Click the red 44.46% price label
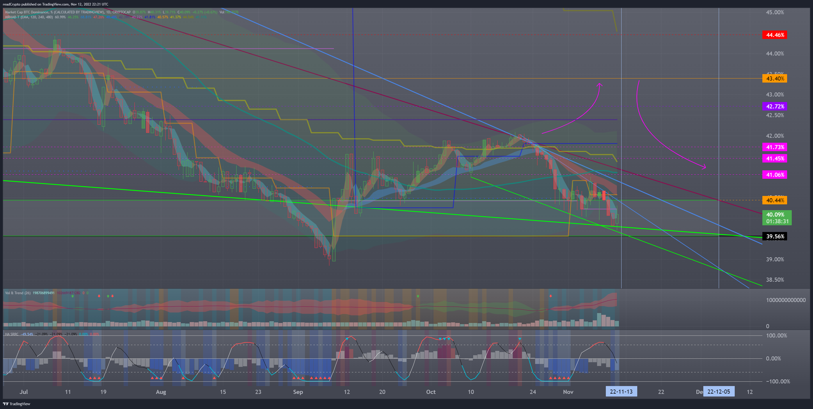Image resolution: width=813 pixels, height=409 pixels. click(x=775, y=35)
